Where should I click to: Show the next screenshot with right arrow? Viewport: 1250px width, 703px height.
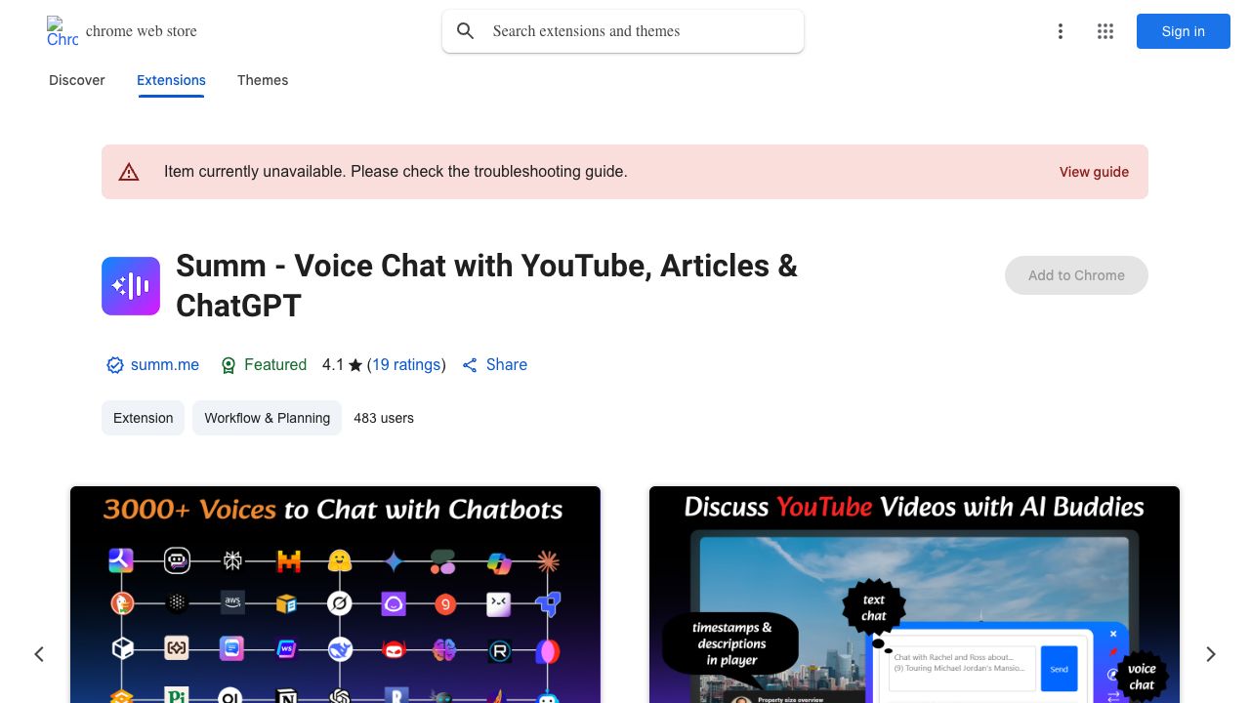coord(1211,654)
